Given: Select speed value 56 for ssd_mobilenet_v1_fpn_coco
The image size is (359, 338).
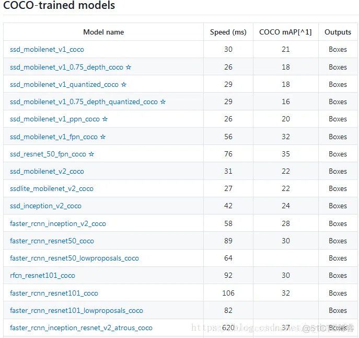Looking at the screenshot, I should click(228, 137).
